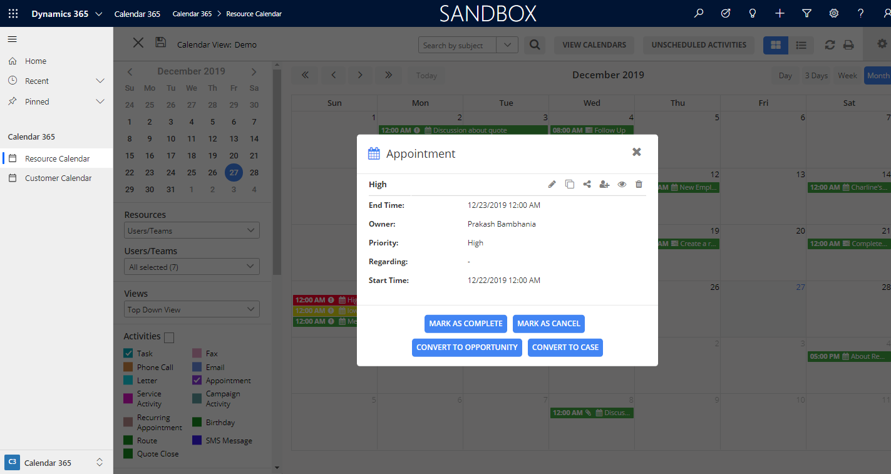Assign the appointment using the add-person icon
The image size is (891, 474).
(604, 184)
